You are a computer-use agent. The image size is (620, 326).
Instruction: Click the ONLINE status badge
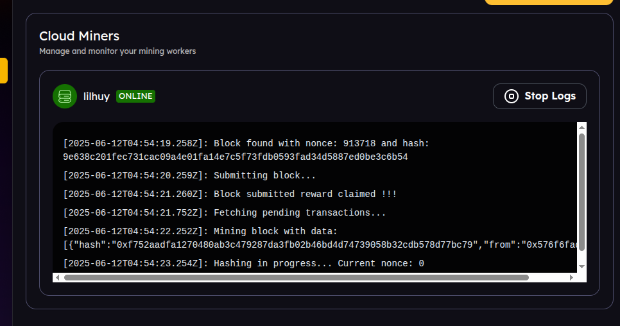[135, 96]
